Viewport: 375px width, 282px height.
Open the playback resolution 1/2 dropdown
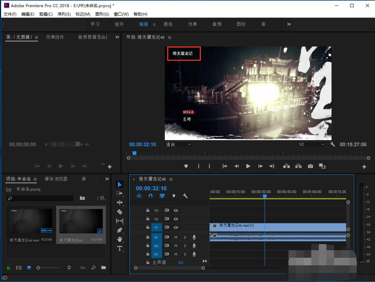pos(310,144)
